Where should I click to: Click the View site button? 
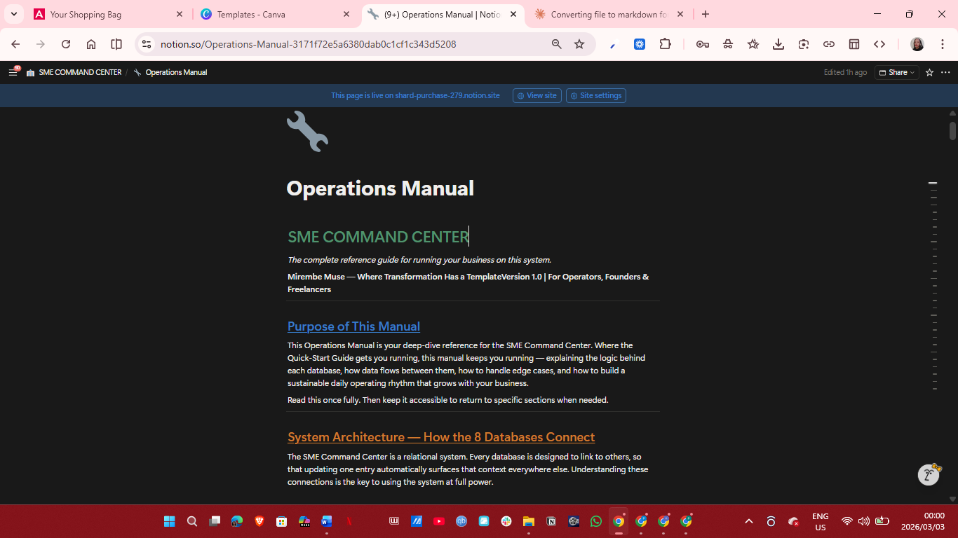pos(537,95)
